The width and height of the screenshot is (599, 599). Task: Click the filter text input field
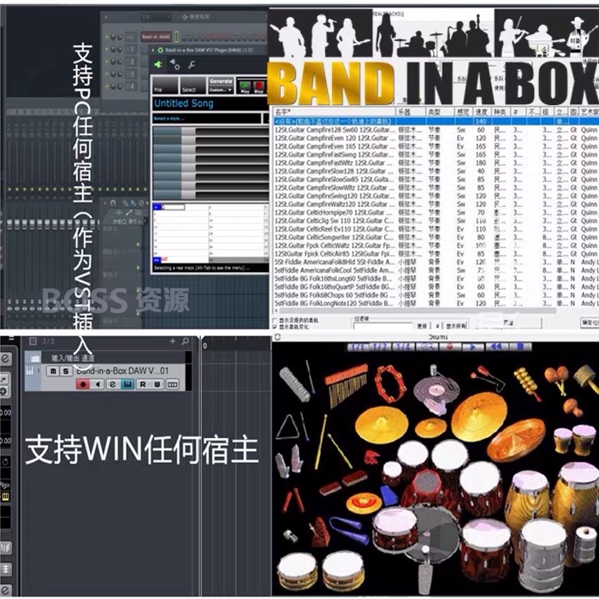[x=383, y=326]
